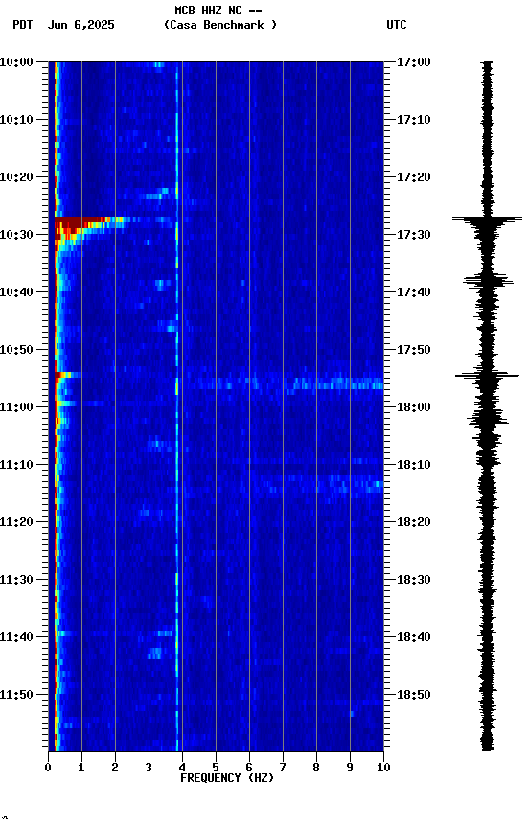Click the '18:20' UTC time label
The image size is (529, 828).
point(414,522)
